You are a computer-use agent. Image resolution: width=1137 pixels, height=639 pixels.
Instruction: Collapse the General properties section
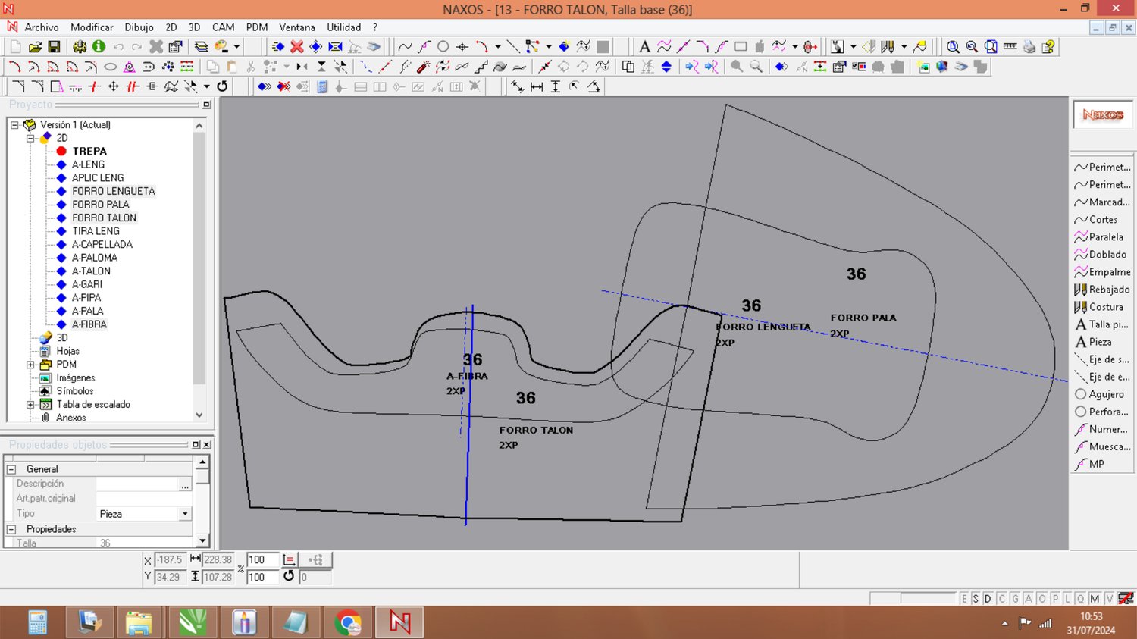click(11, 469)
